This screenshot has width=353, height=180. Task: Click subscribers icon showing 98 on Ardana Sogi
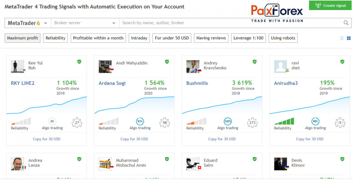click(x=165, y=123)
